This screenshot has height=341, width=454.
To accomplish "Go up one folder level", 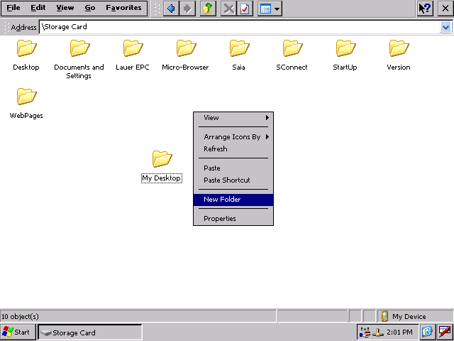I will [208, 9].
